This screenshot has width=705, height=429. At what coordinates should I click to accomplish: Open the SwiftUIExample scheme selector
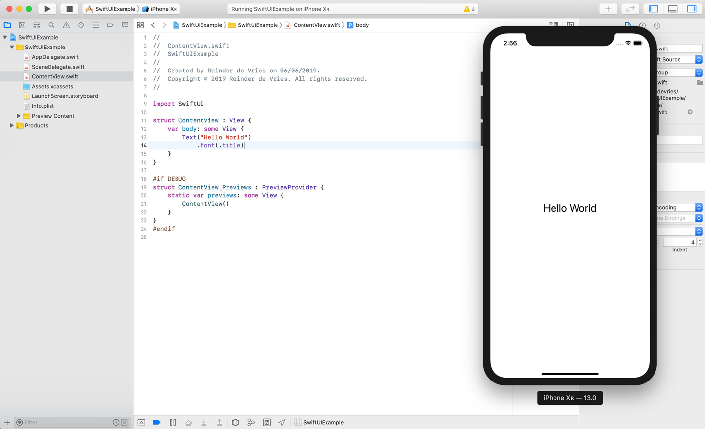click(x=111, y=9)
